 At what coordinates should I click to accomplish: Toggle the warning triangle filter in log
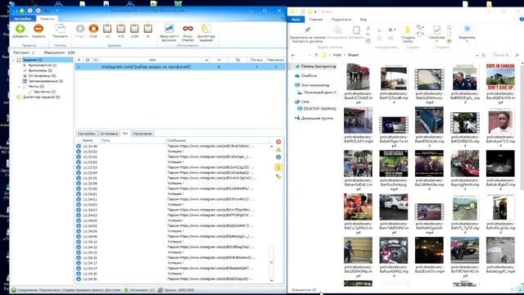(278, 149)
